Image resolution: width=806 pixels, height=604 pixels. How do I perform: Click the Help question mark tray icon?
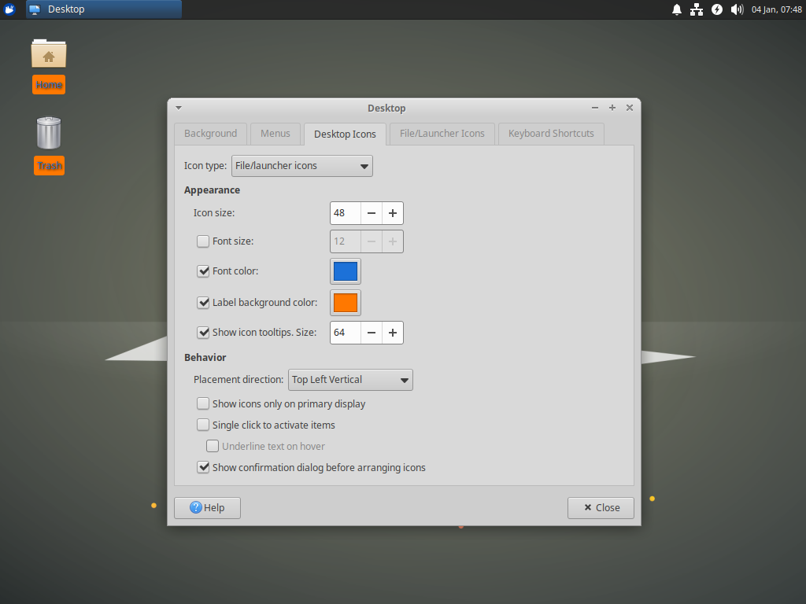click(716, 9)
